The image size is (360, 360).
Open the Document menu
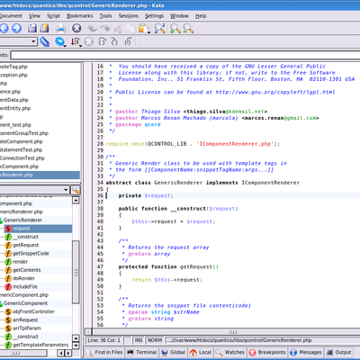(11, 16)
